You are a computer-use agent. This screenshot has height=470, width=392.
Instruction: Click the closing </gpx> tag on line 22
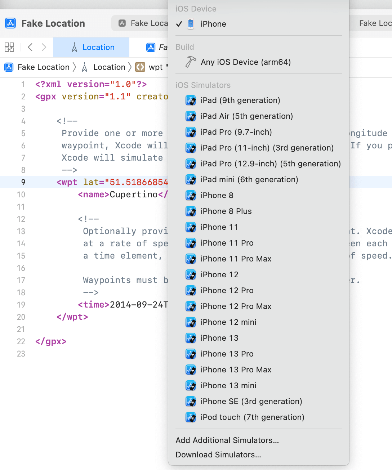pos(51,341)
